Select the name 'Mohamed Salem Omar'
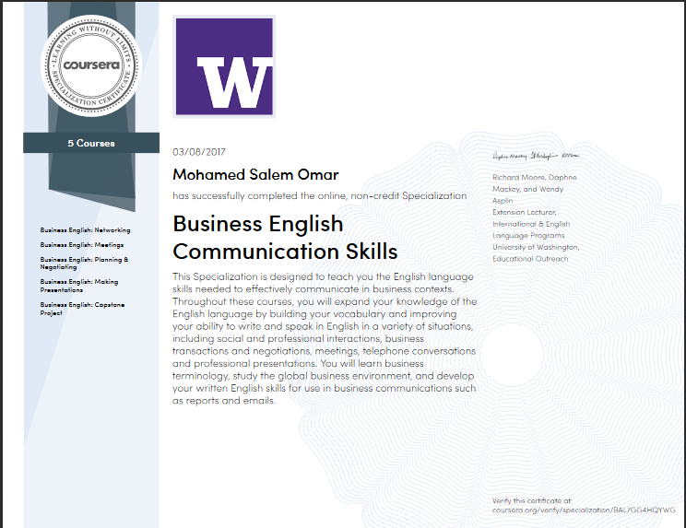 256,175
